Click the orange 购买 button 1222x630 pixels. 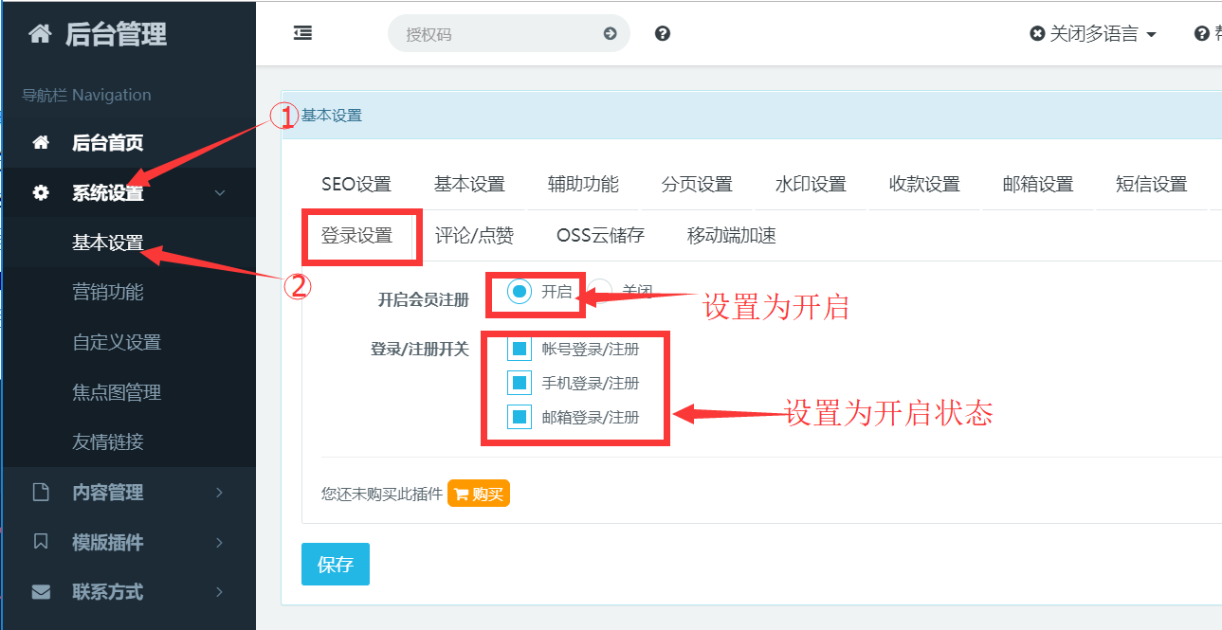479,494
